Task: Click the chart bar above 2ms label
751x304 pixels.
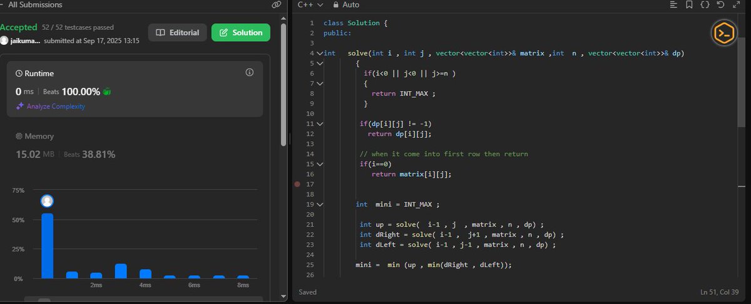Action: click(x=96, y=275)
